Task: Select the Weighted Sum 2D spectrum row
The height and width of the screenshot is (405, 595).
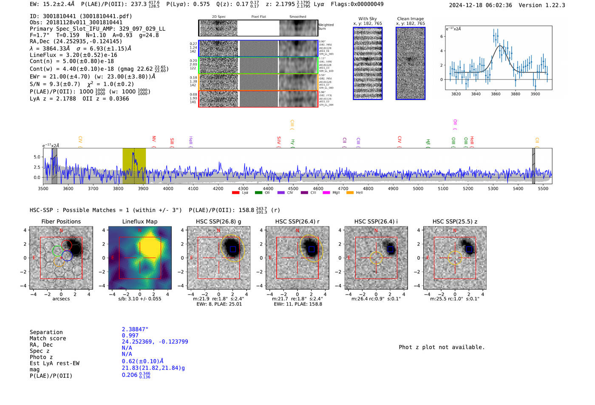Action: coord(258,28)
